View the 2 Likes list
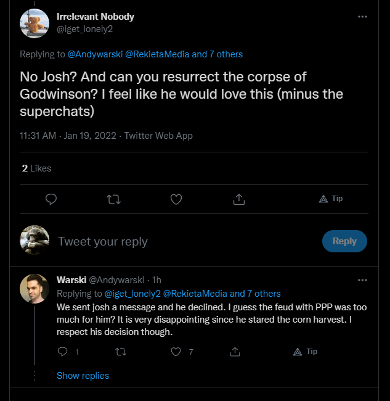Viewport: 390px width, 401px height. coord(36,168)
